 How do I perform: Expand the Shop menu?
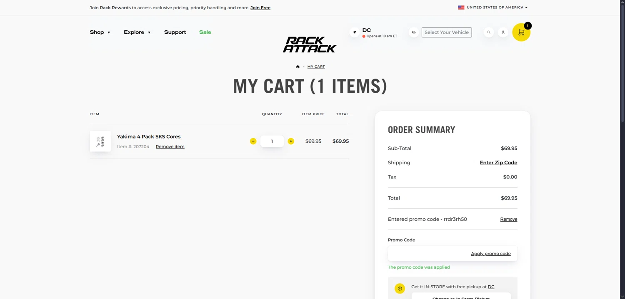[100, 32]
